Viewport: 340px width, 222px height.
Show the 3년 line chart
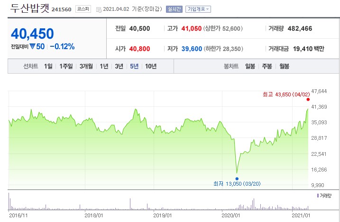[119, 66]
